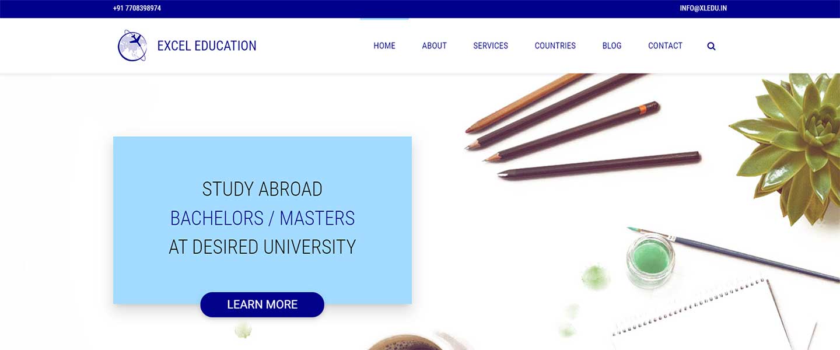The image size is (840, 350).
Task: Click the green paint jar in photo
Action: click(x=650, y=260)
